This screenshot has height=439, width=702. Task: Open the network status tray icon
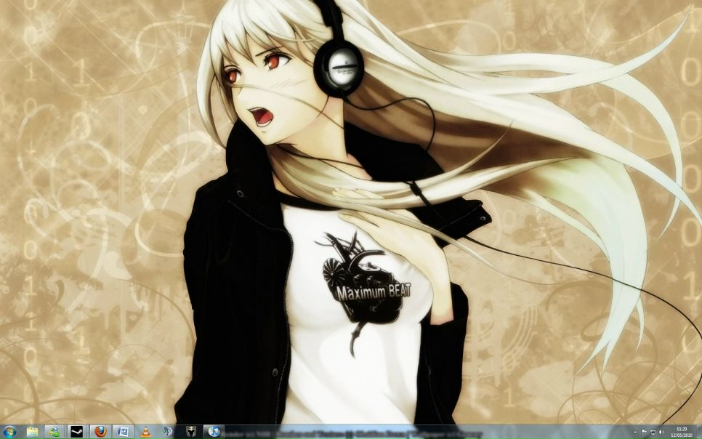coord(653,432)
